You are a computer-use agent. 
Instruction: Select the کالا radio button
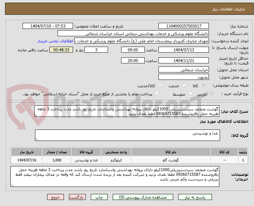(x=203, y=85)
